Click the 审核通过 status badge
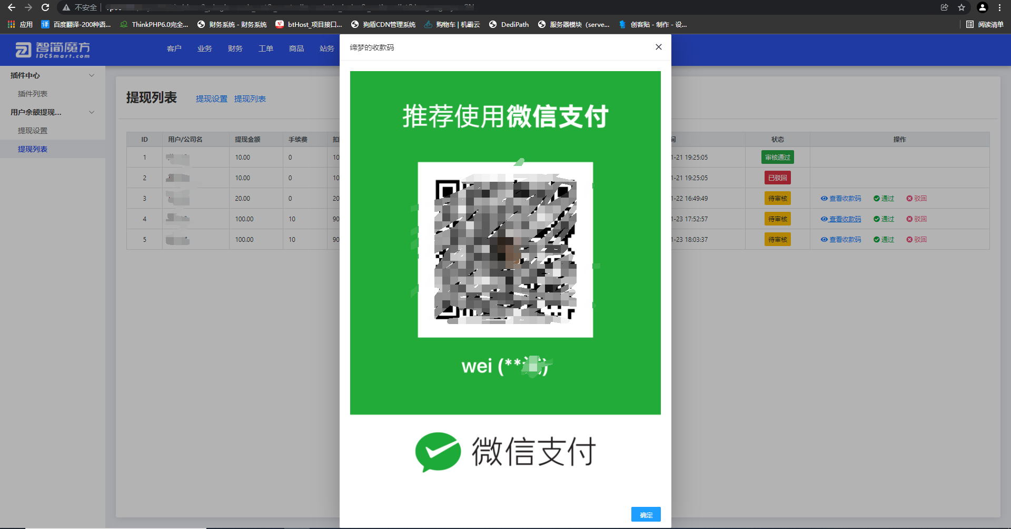This screenshot has height=529, width=1011. pyautogui.click(x=777, y=157)
